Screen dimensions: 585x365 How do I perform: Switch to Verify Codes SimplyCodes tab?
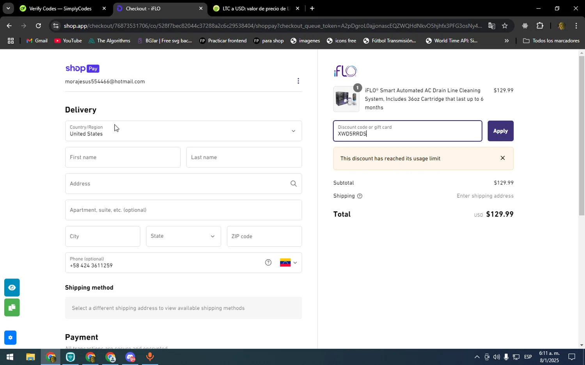coord(60,9)
